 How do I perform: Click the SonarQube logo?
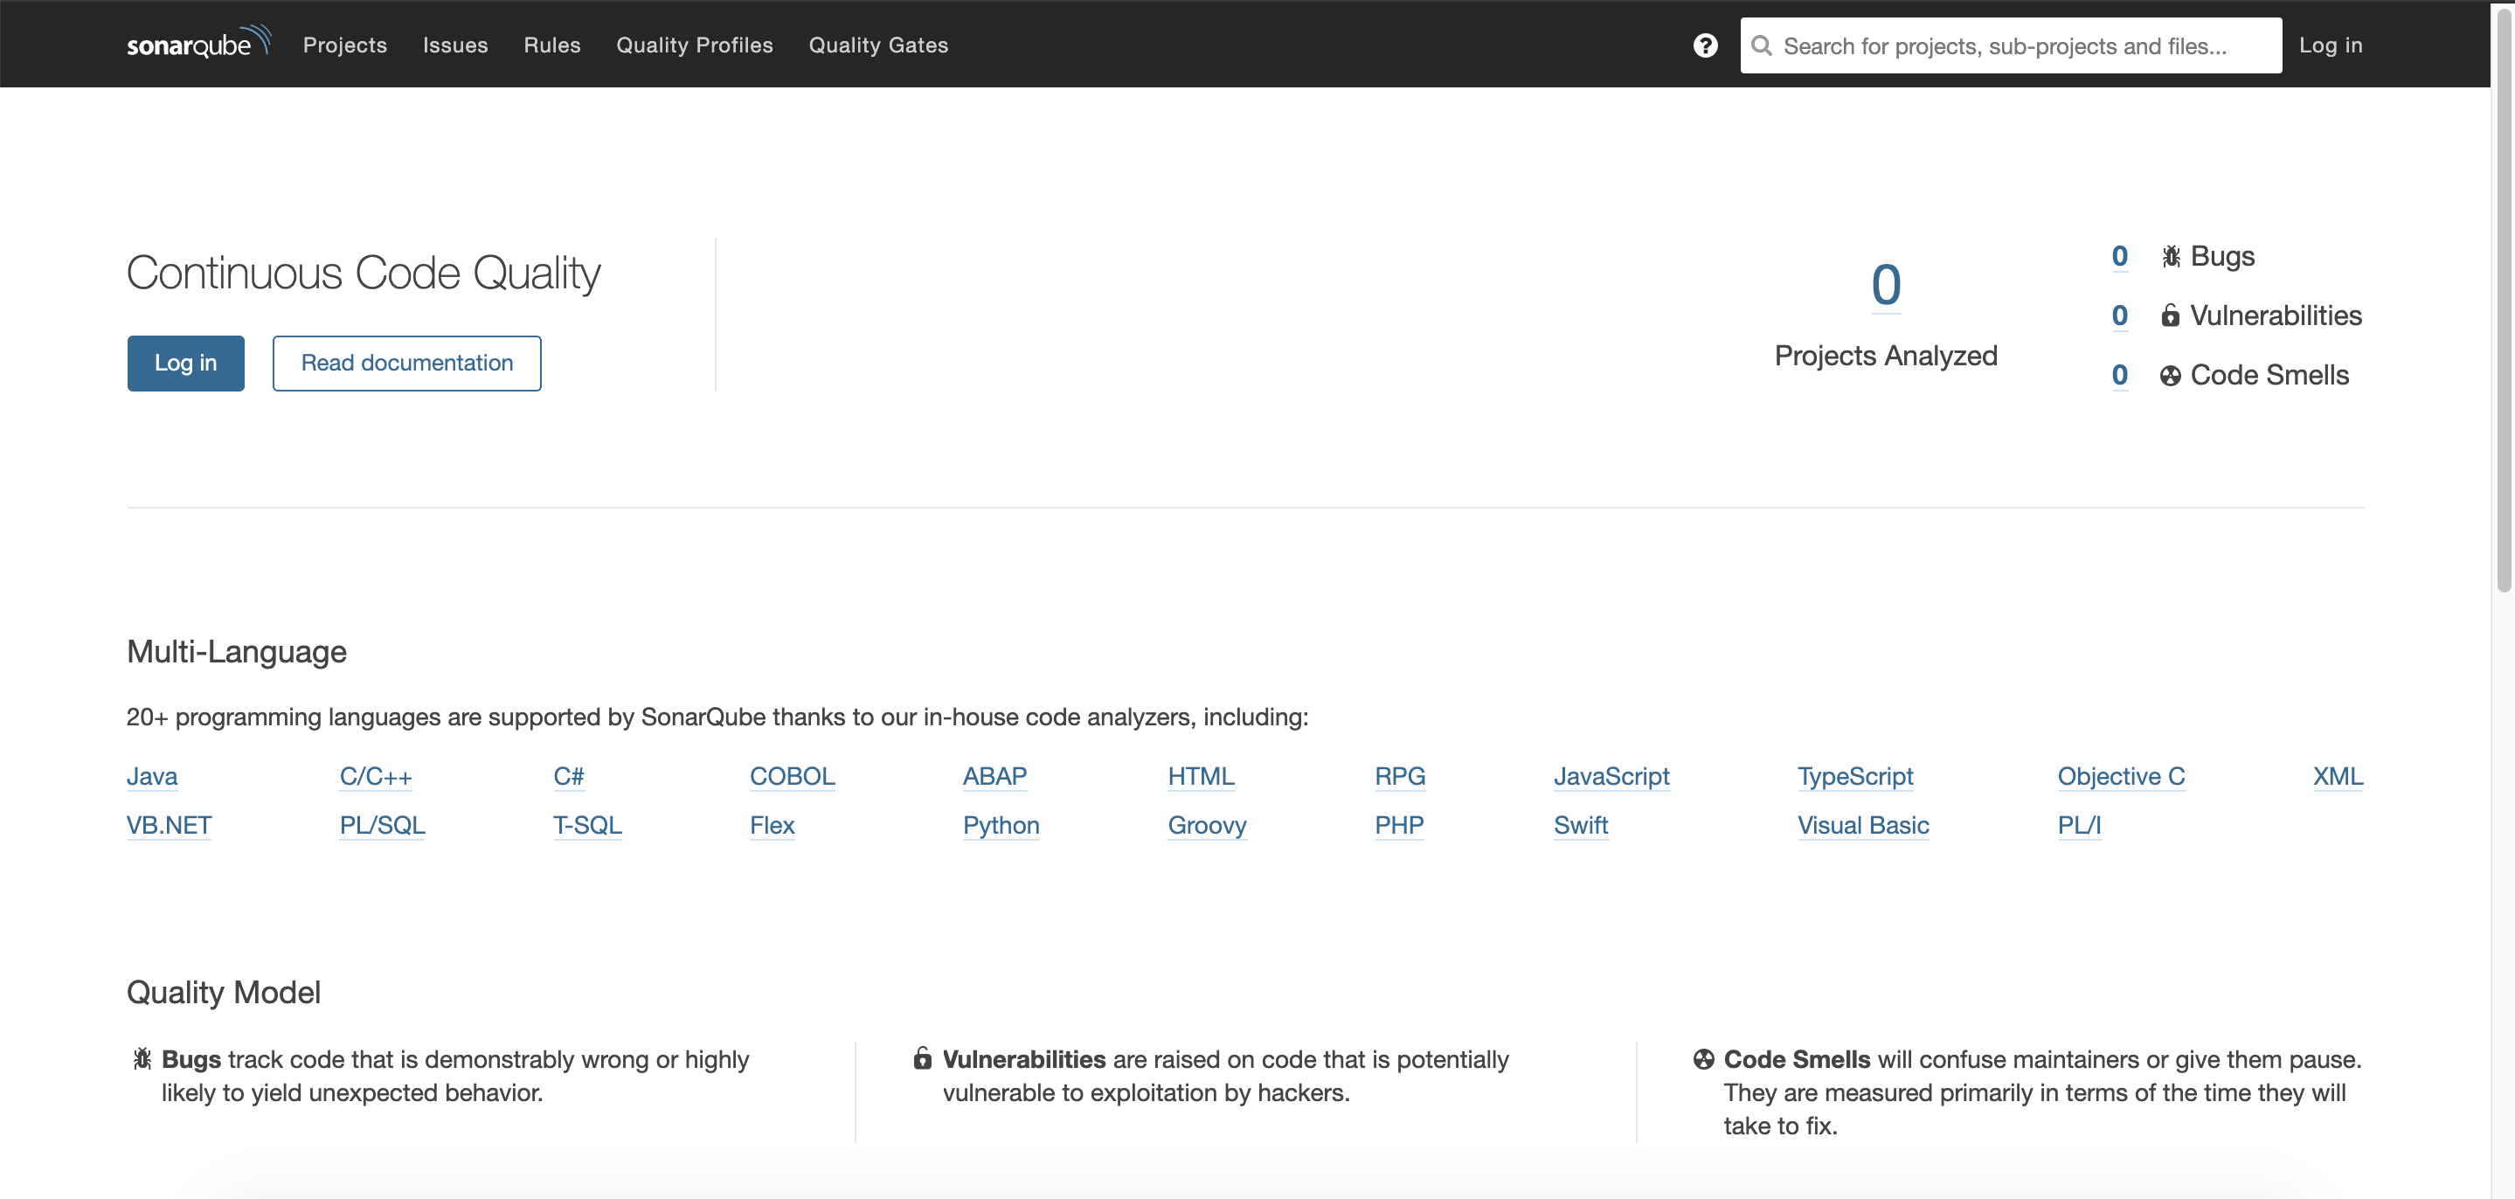[198, 43]
